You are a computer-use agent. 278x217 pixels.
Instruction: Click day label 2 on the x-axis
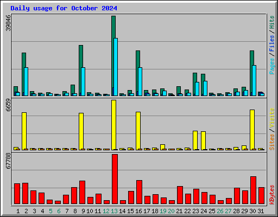pyautogui.click(x=26, y=211)
